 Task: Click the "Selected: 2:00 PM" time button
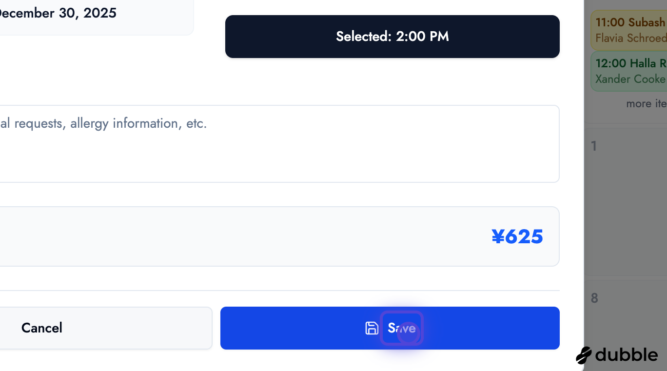pyautogui.click(x=392, y=37)
